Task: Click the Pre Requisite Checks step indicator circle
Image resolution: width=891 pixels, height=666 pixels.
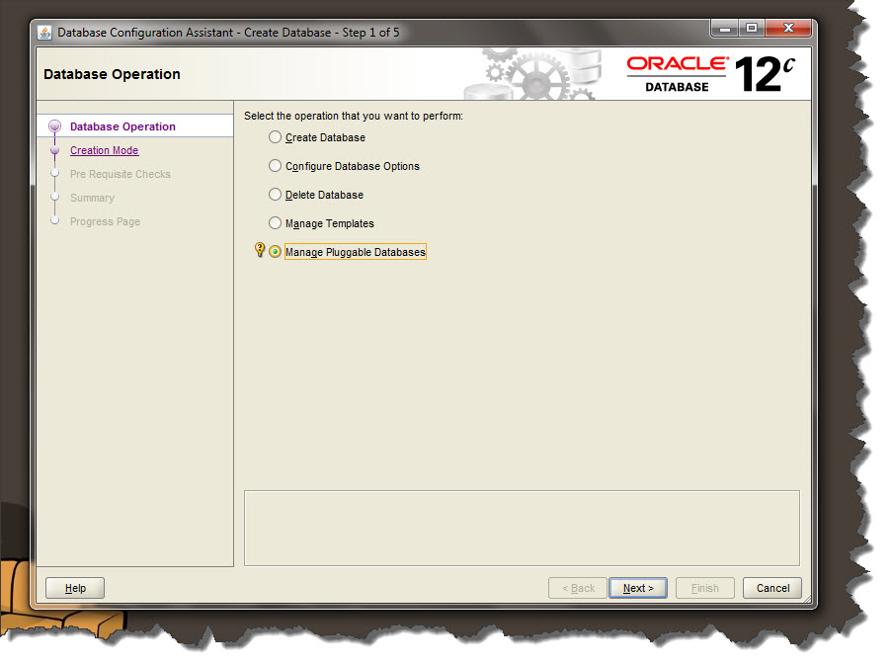Action: coord(56,174)
